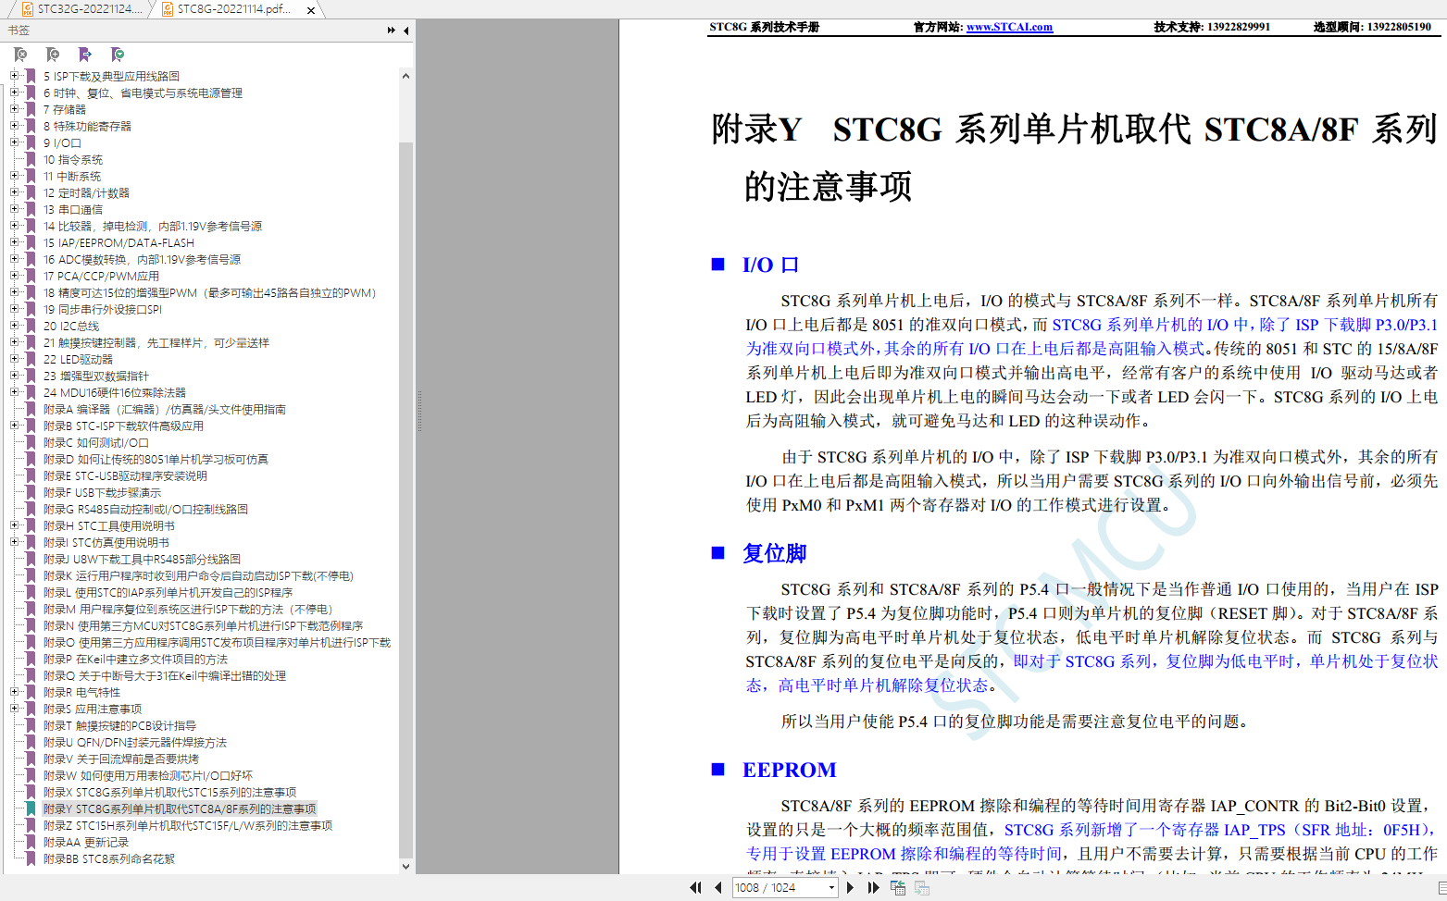Click the bookmark panel scroll-down arrow
1447x901 pixels.
click(x=405, y=867)
